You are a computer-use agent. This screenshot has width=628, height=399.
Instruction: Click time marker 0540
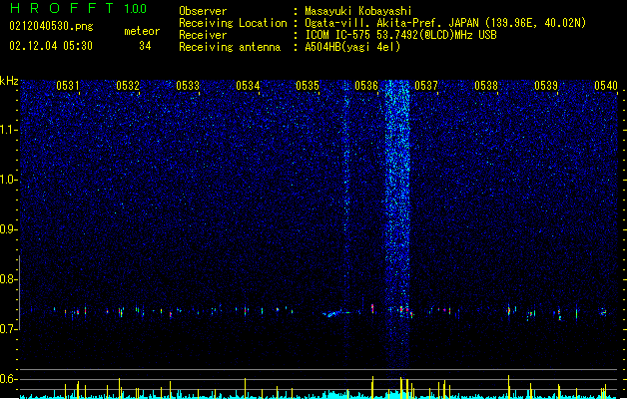tap(606, 86)
